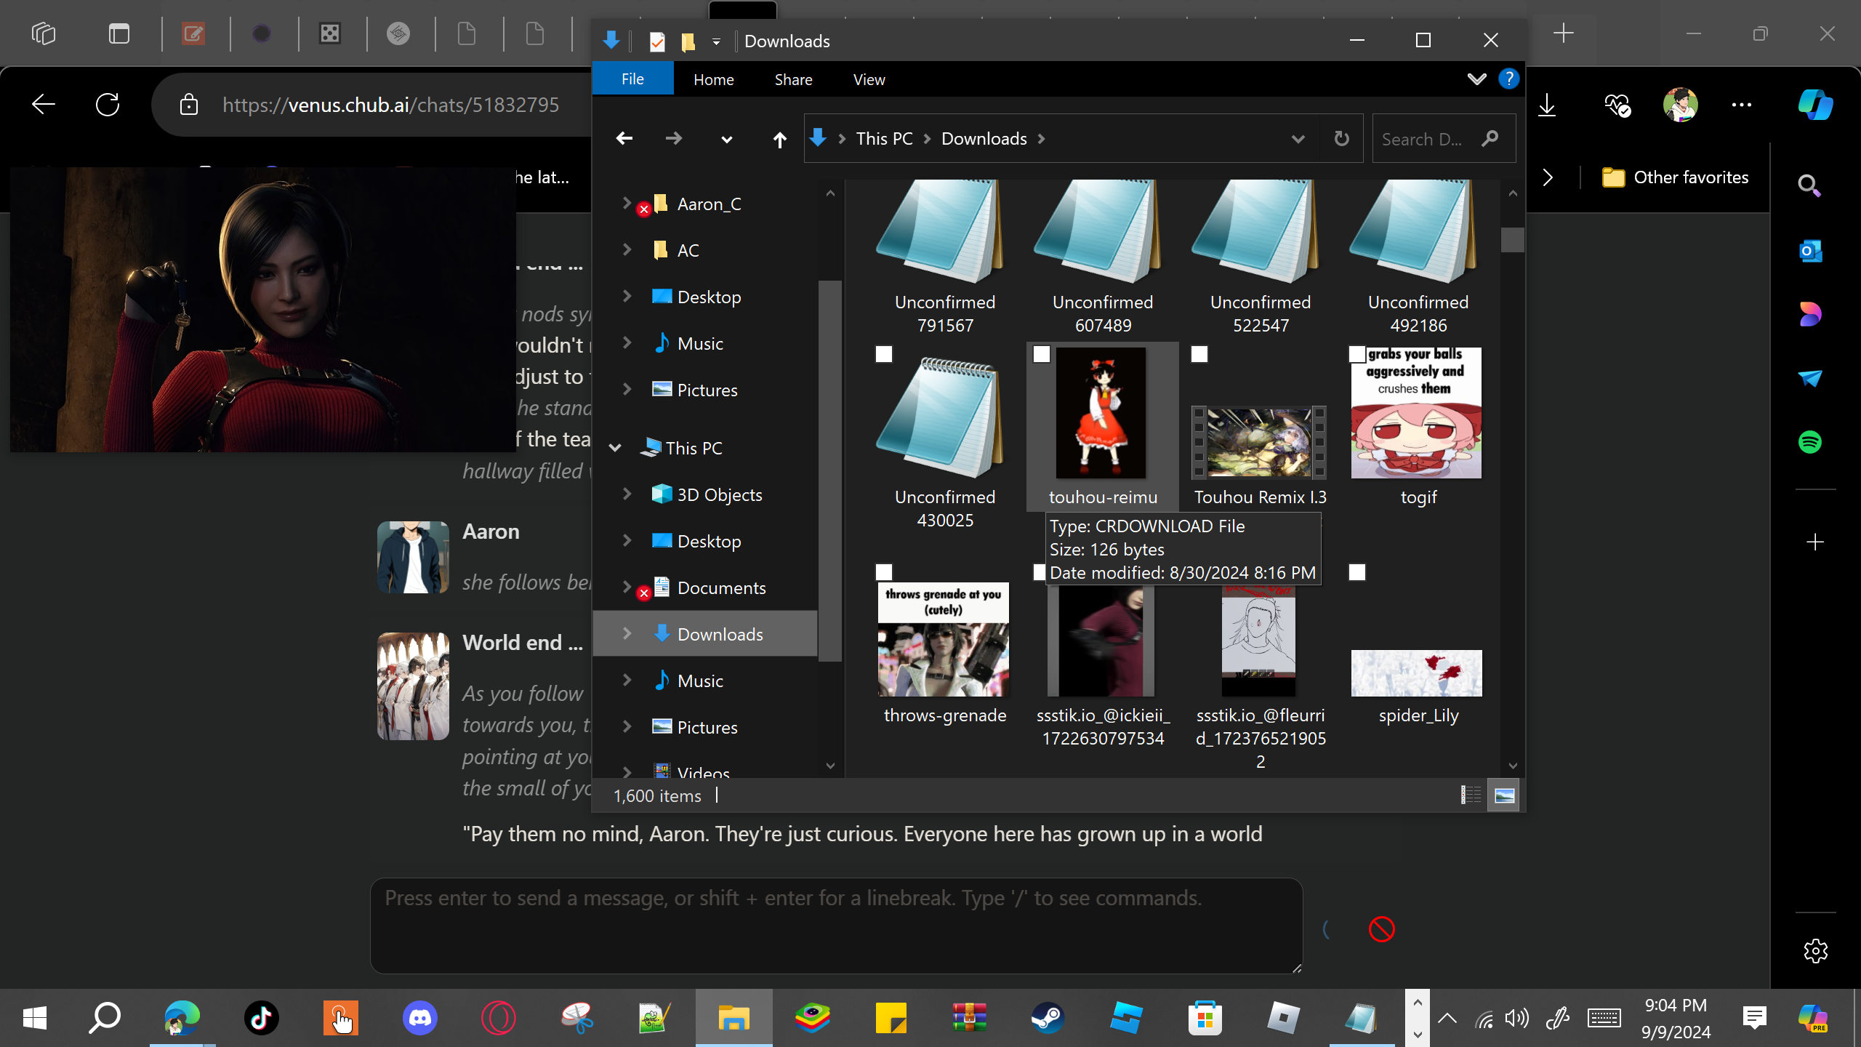
Task: Switch to details list view icon
Action: (1470, 795)
